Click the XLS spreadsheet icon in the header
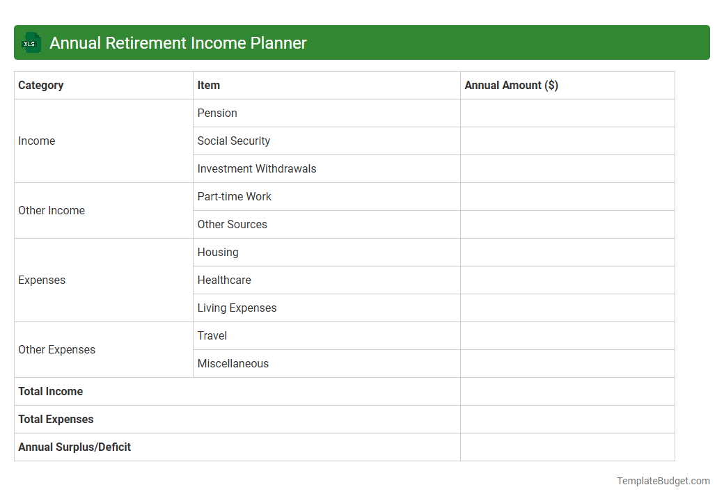The image size is (724, 501). point(31,42)
